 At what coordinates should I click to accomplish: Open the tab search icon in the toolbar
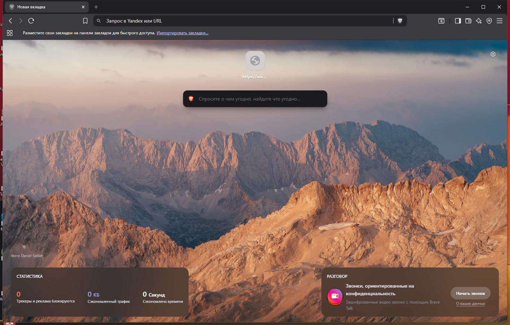tap(441, 21)
